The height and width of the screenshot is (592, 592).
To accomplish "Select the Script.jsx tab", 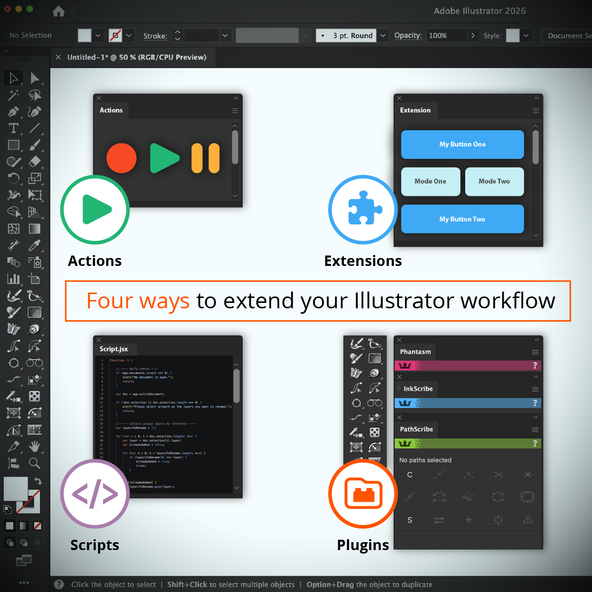I will tap(114, 349).
